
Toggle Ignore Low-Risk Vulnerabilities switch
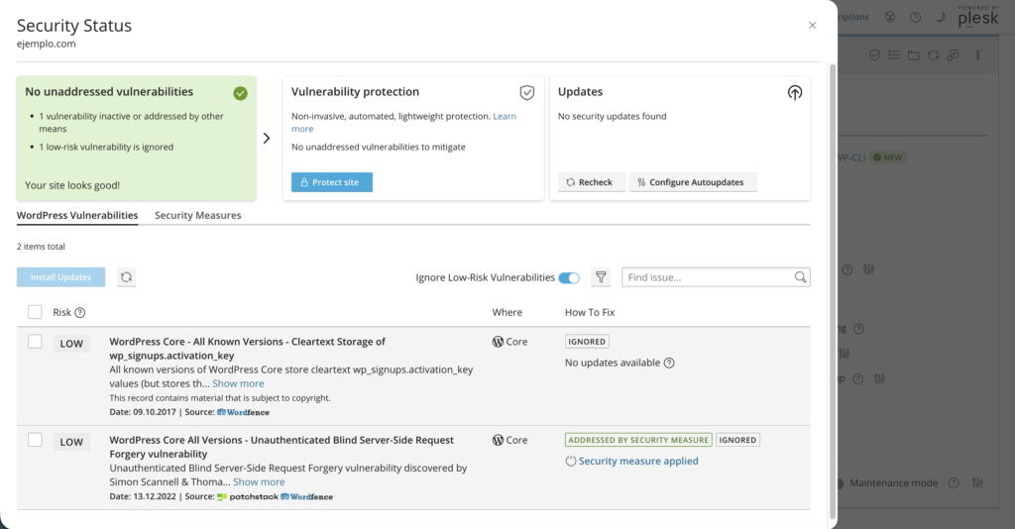click(x=569, y=277)
